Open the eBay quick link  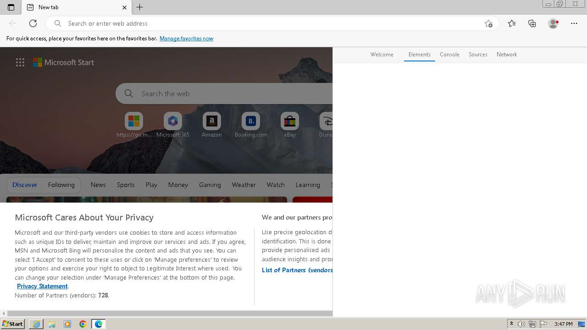pos(290,125)
